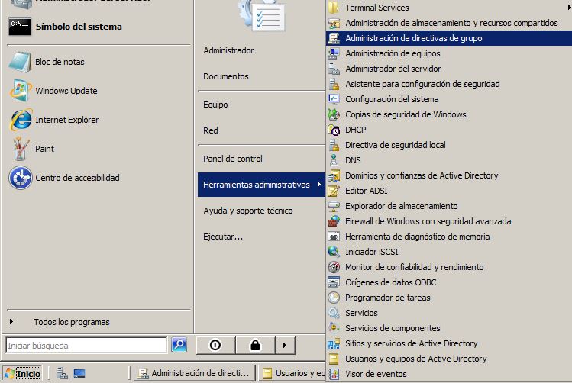The width and height of the screenshot is (572, 383).
Task: Select Servicios de componentes
Action: click(449, 328)
